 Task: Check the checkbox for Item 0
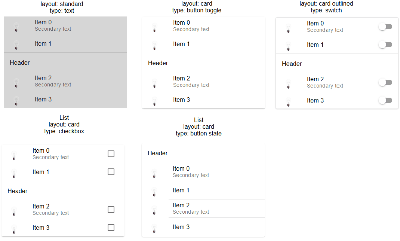point(111,154)
